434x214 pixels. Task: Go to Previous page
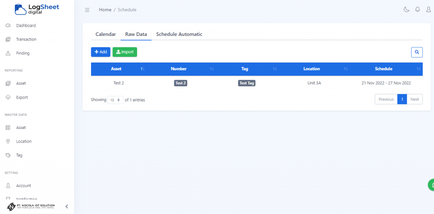(386, 99)
